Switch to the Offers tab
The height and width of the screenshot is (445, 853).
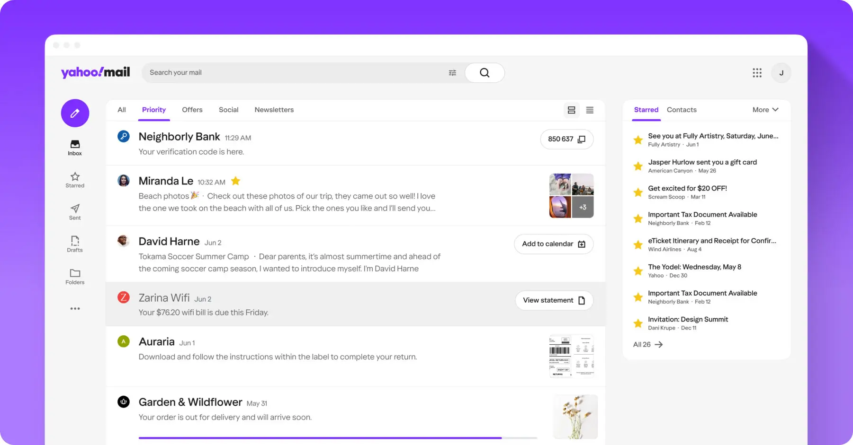point(192,109)
